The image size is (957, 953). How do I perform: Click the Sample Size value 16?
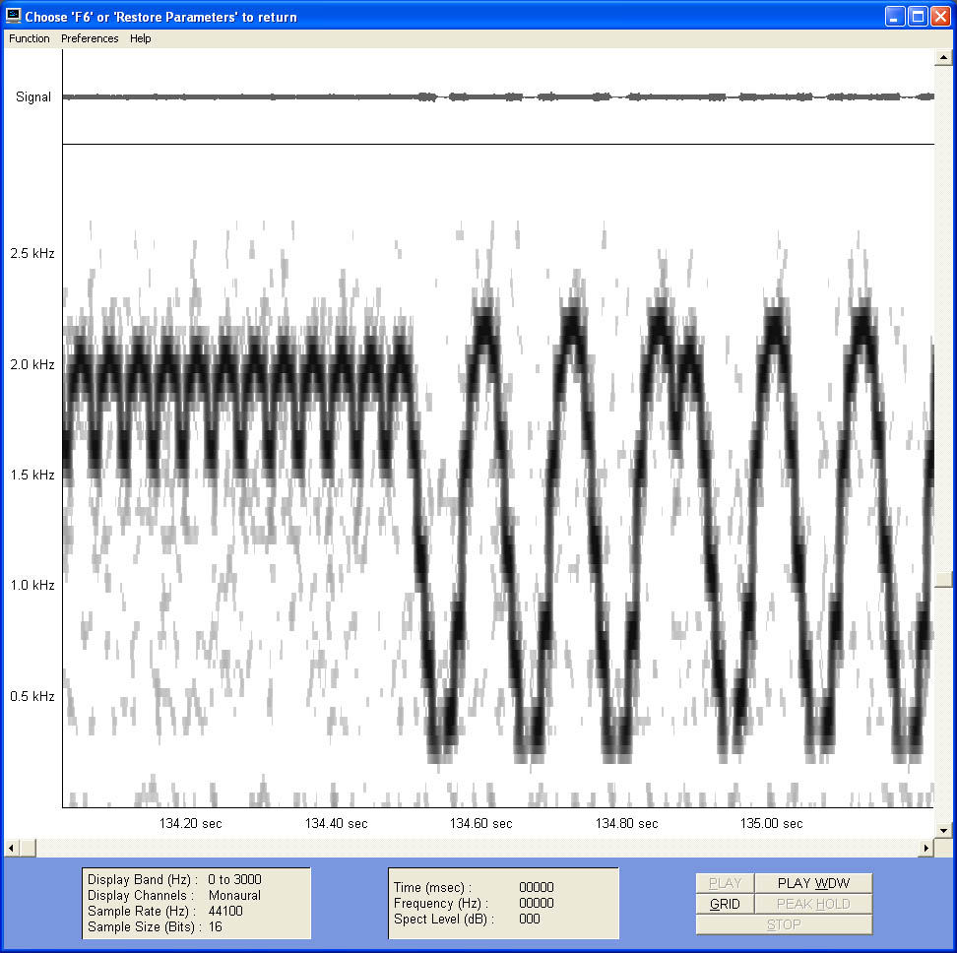pos(215,926)
